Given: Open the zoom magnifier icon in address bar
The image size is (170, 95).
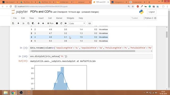Looking at the screenshot, I should [129, 6].
